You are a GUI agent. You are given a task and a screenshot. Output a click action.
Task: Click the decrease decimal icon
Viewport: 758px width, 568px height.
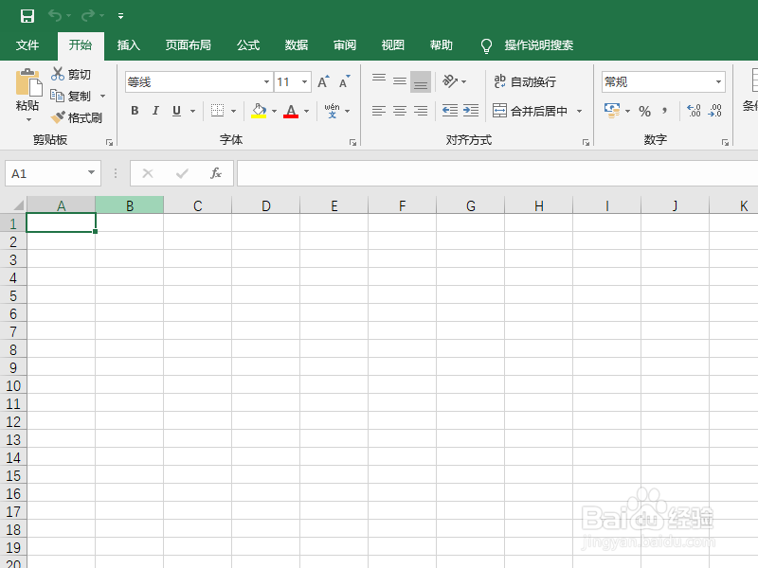pyautogui.click(x=714, y=111)
